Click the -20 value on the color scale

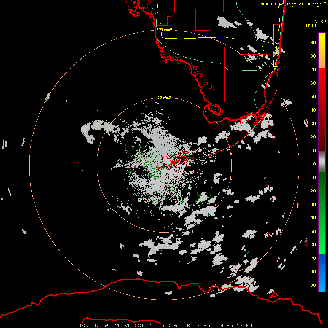pyautogui.click(x=312, y=191)
